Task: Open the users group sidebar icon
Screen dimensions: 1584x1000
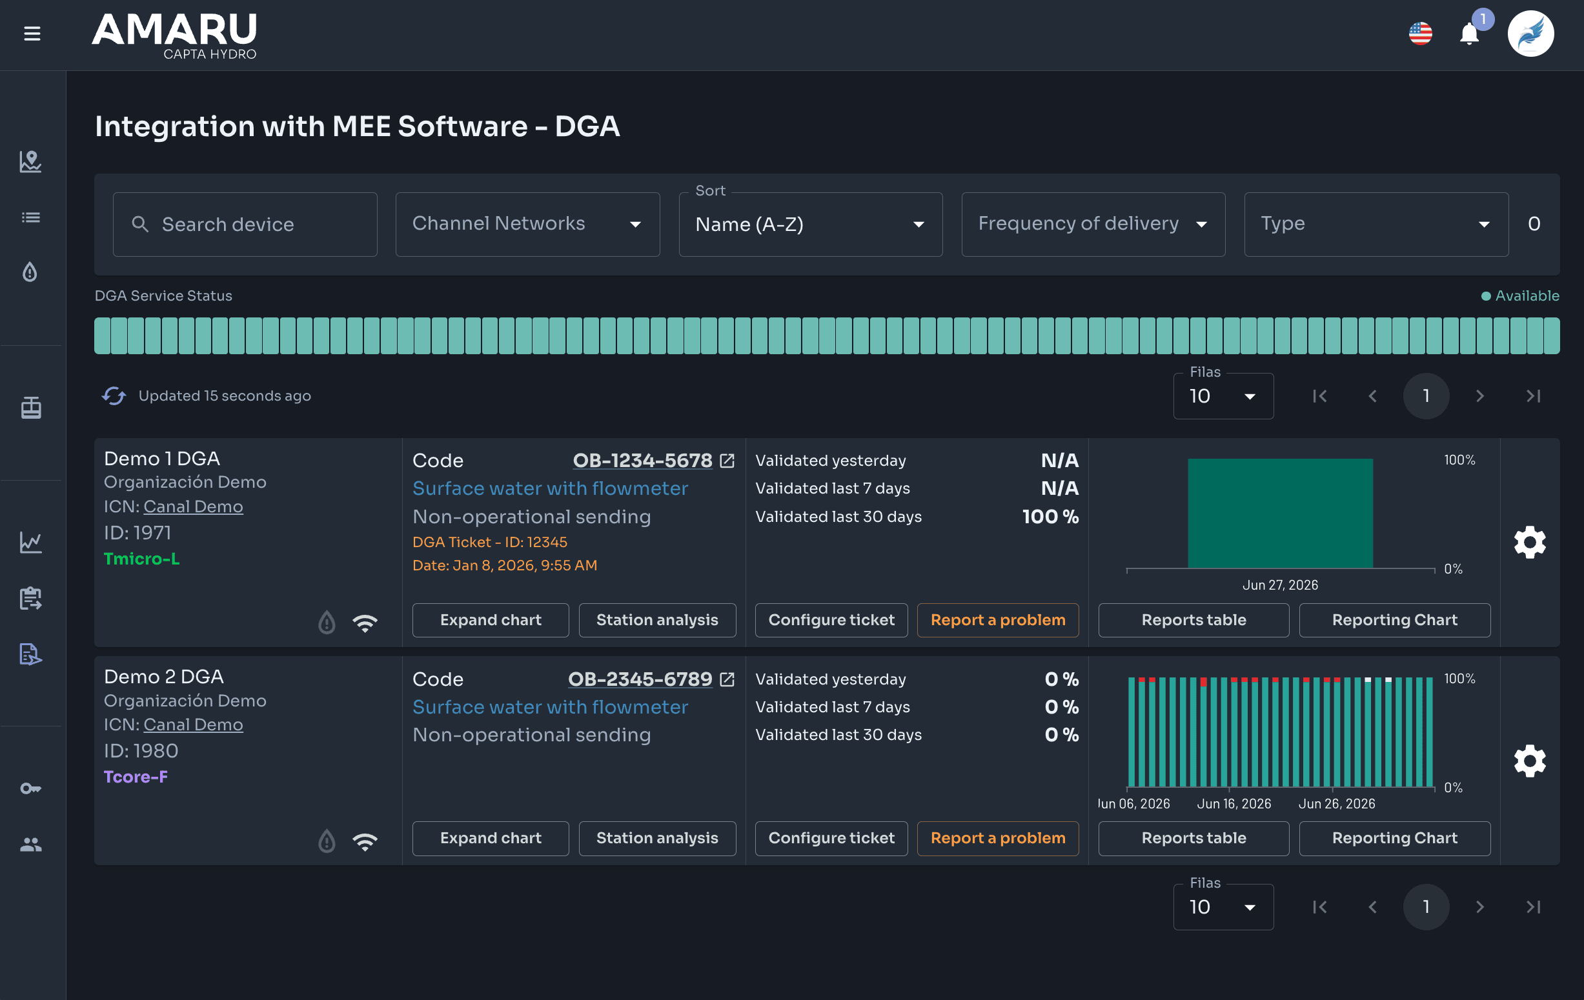Action: point(30,844)
